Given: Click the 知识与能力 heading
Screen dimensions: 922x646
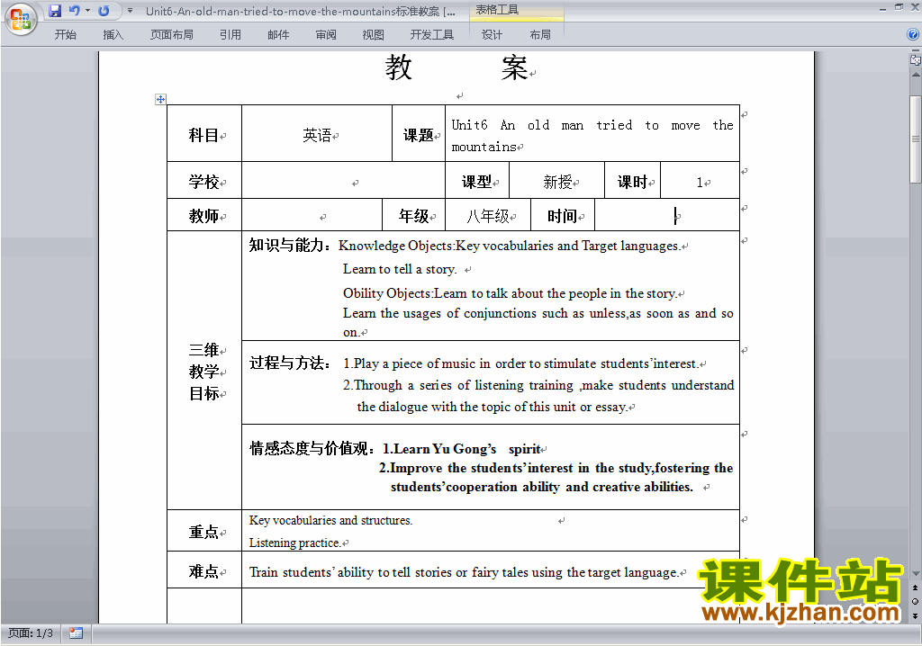Looking at the screenshot, I should [x=289, y=245].
